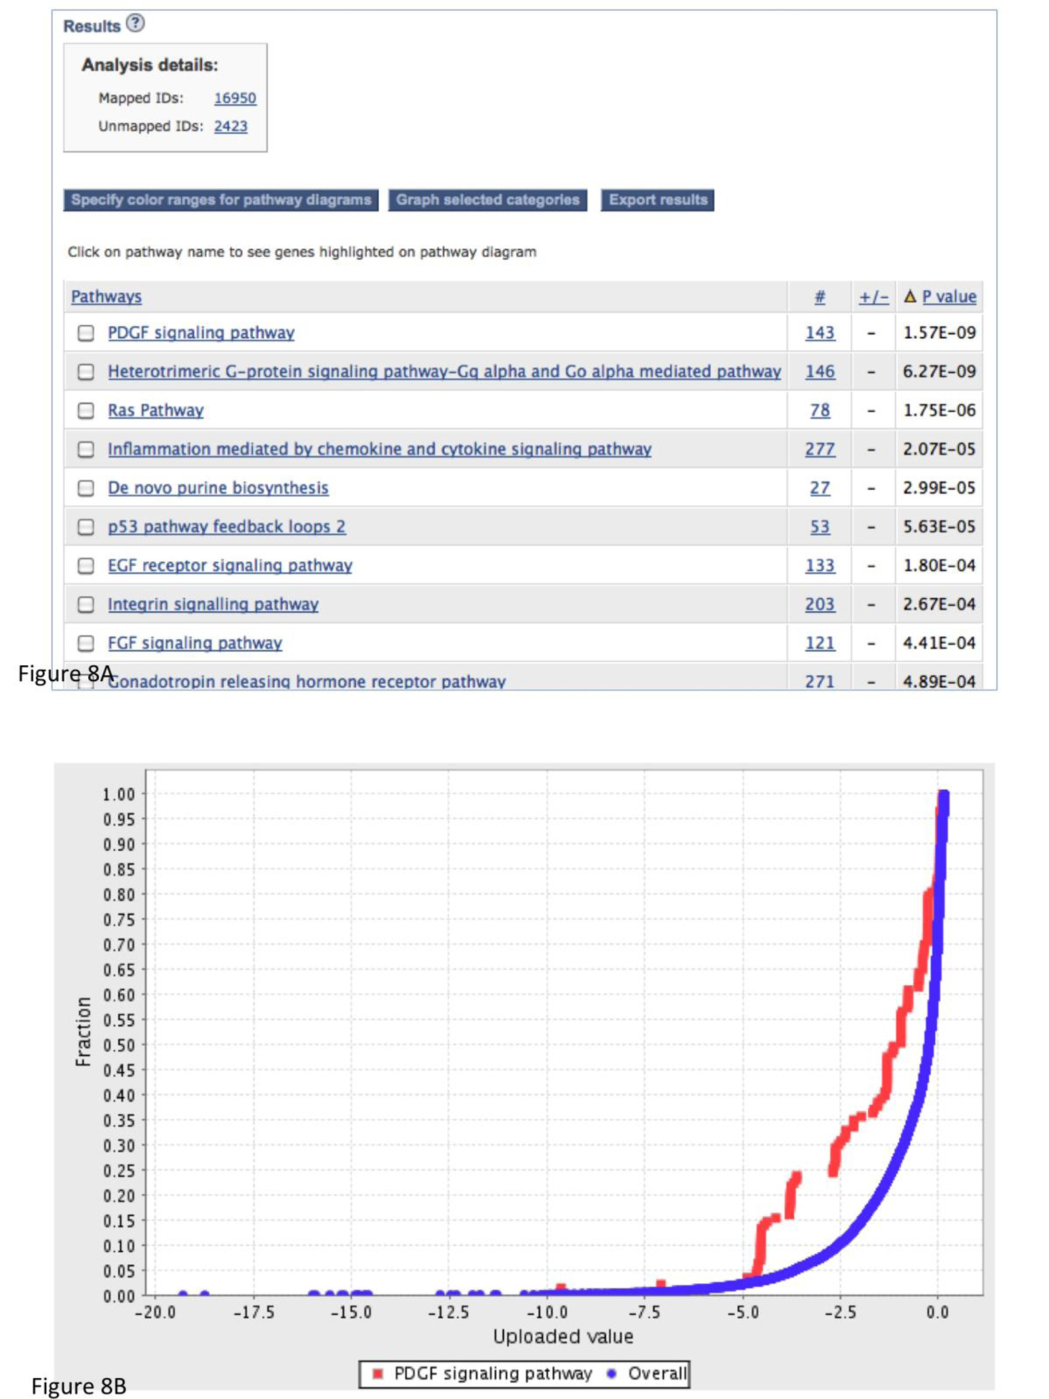Sort by the # column header

(x=820, y=296)
